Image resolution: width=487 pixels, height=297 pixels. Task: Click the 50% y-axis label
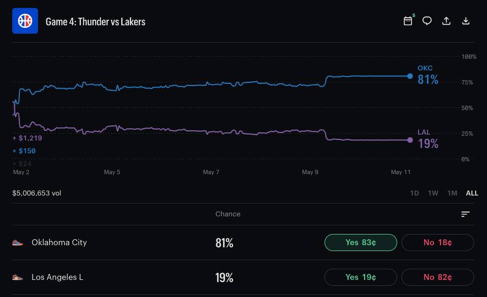467,108
